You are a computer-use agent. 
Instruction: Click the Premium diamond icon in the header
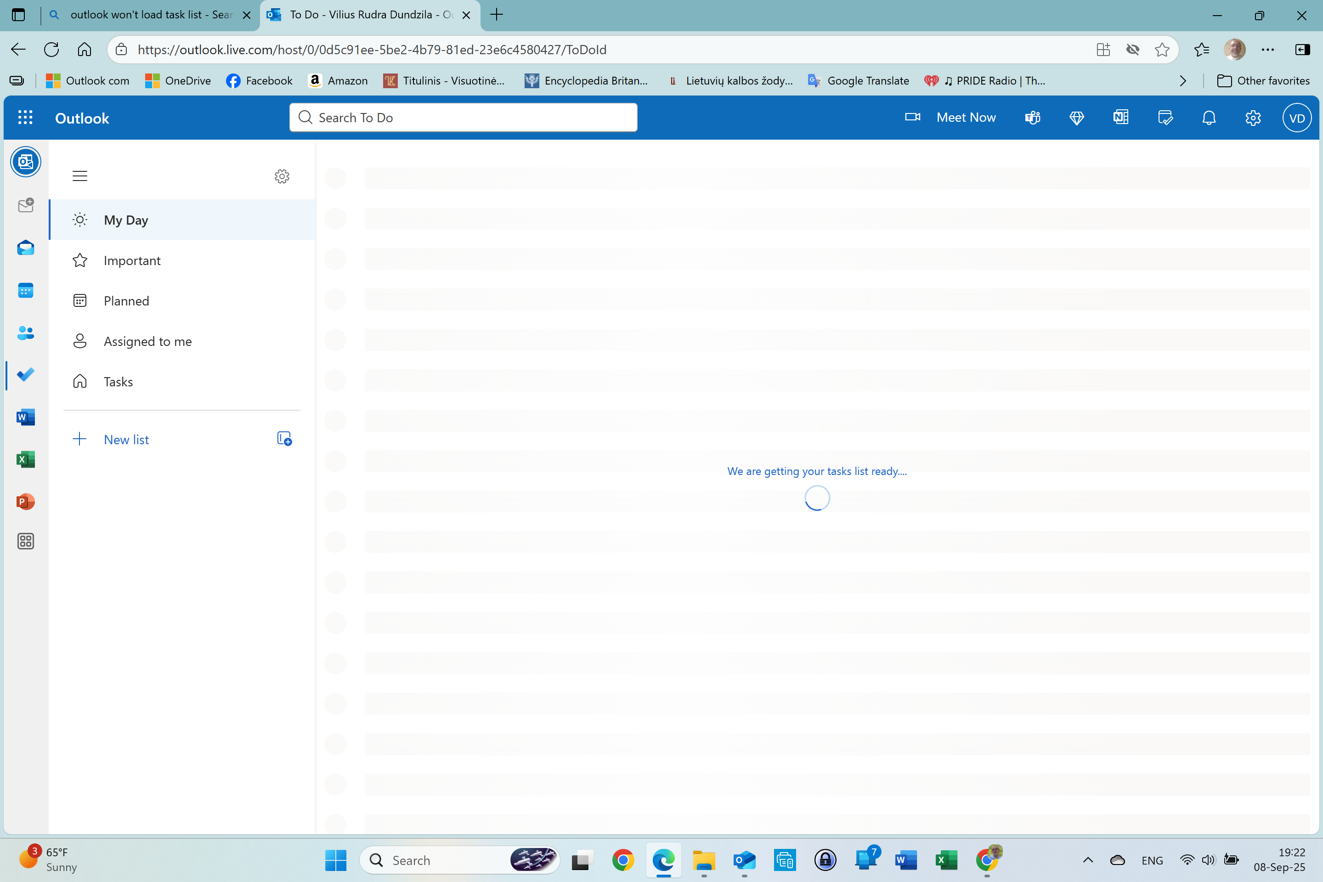(x=1077, y=118)
